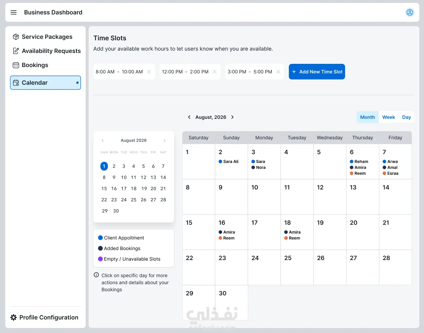Open Sara appointment on Monday 3

pos(258,161)
